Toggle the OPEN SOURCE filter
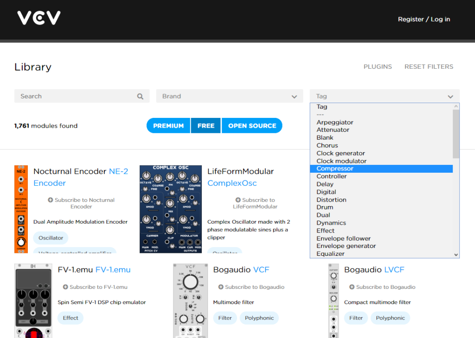Viewport: 475px width, 338px height. pyautogui.click(x=252, y=126)
